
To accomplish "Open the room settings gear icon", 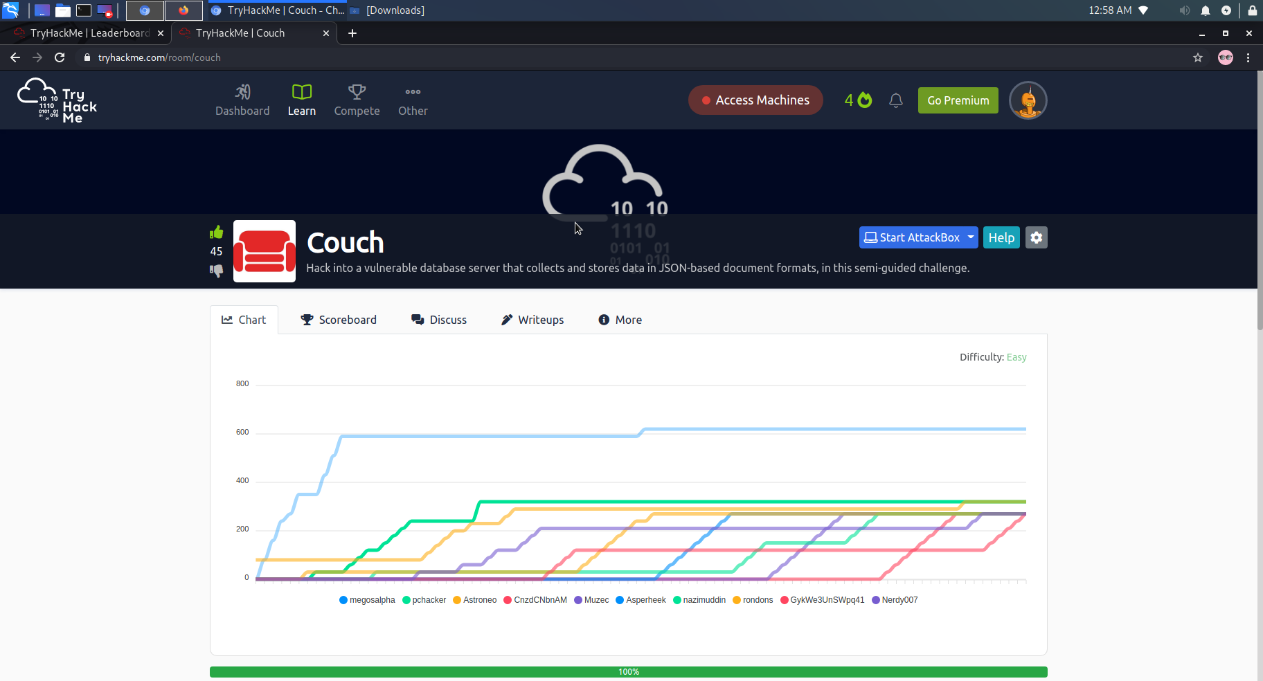I will click(x=1036, y=237).
